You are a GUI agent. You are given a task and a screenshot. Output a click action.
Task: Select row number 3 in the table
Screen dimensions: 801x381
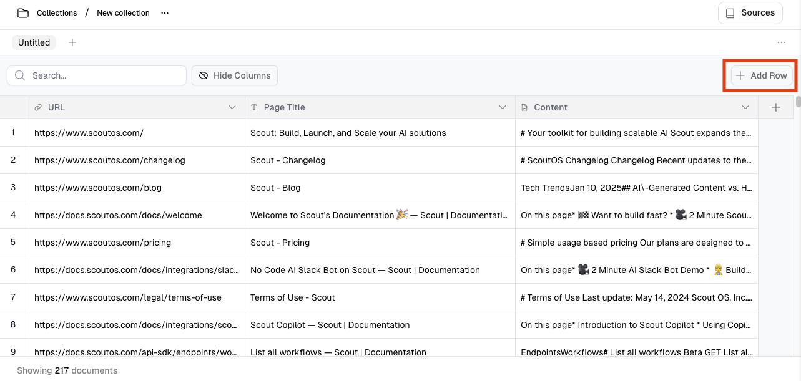[x=13, y=188]
